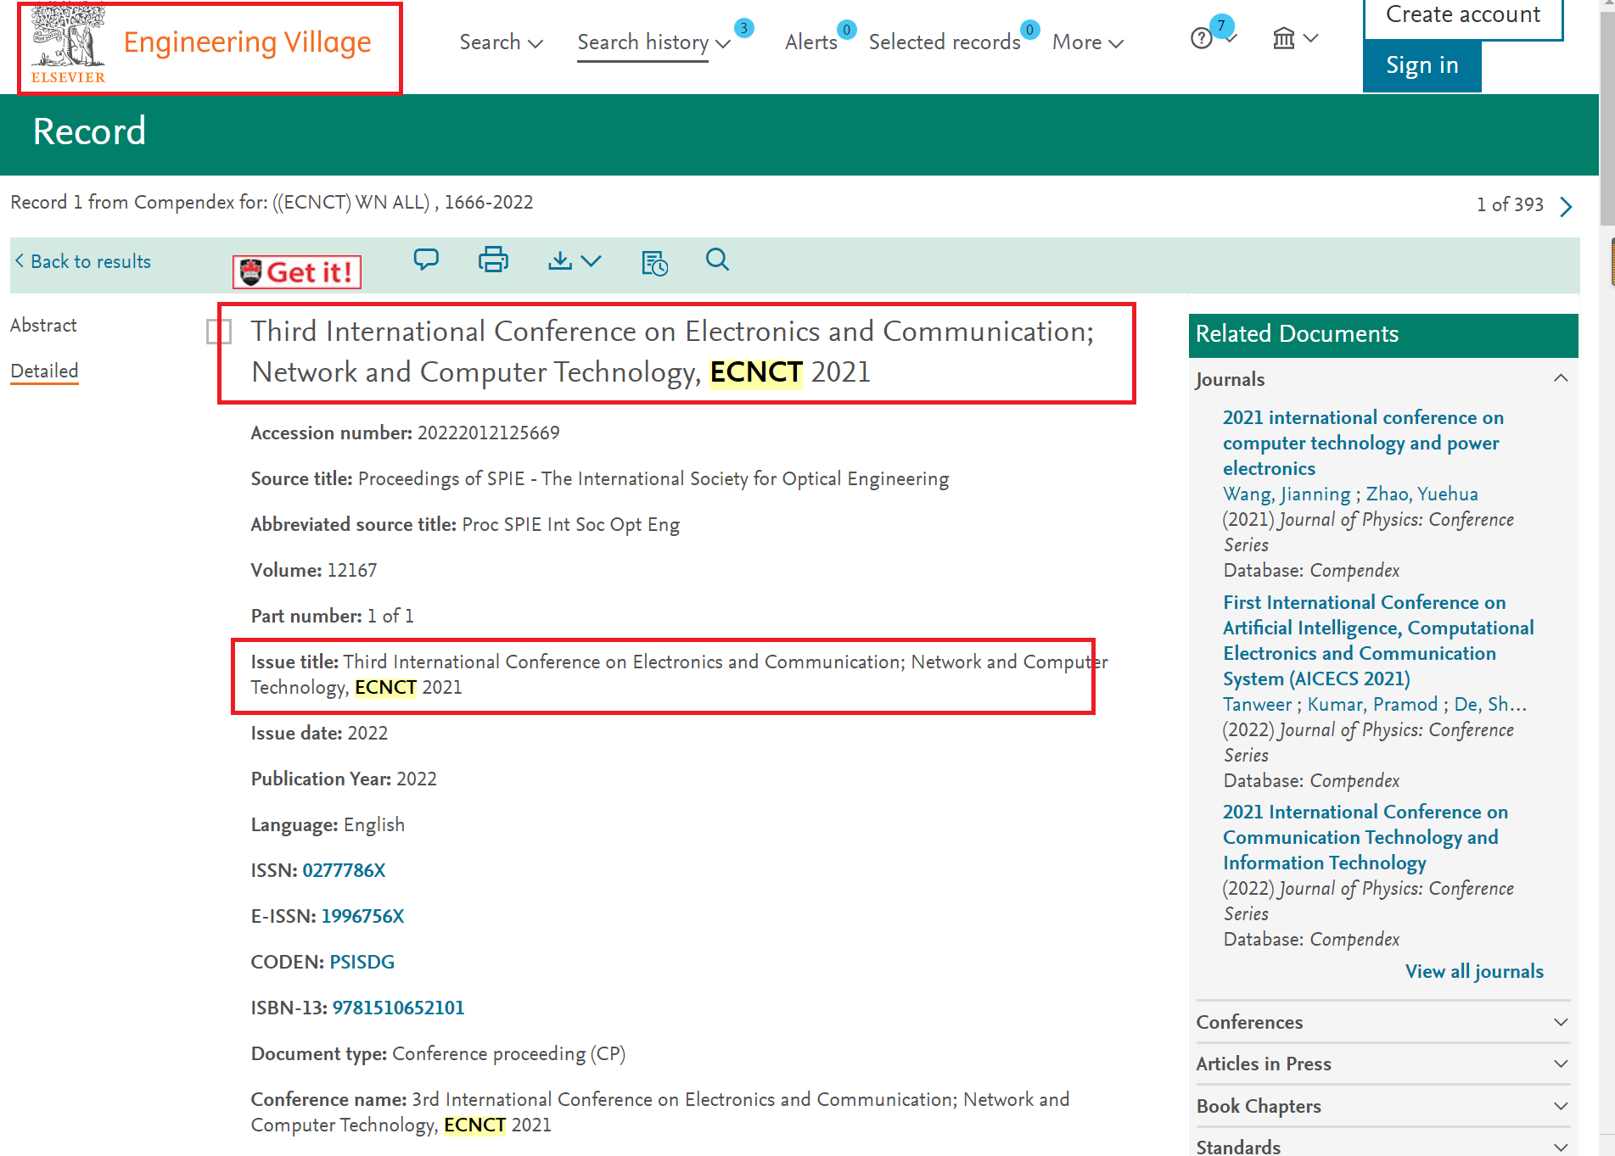Switch to the Abstract view tab
Viewport: 1615px width, 1156px height.
43,325
